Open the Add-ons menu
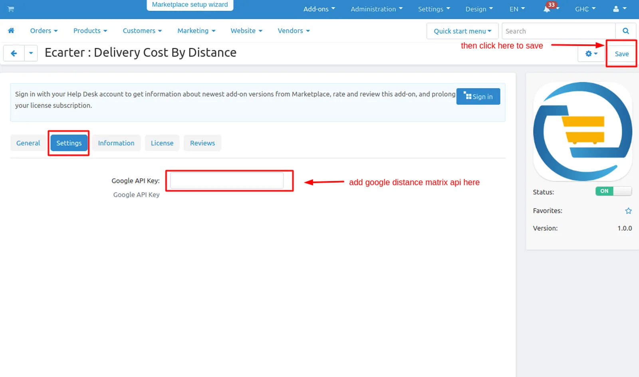The height and width of the screenshot is (377, 639). [319, 9]
